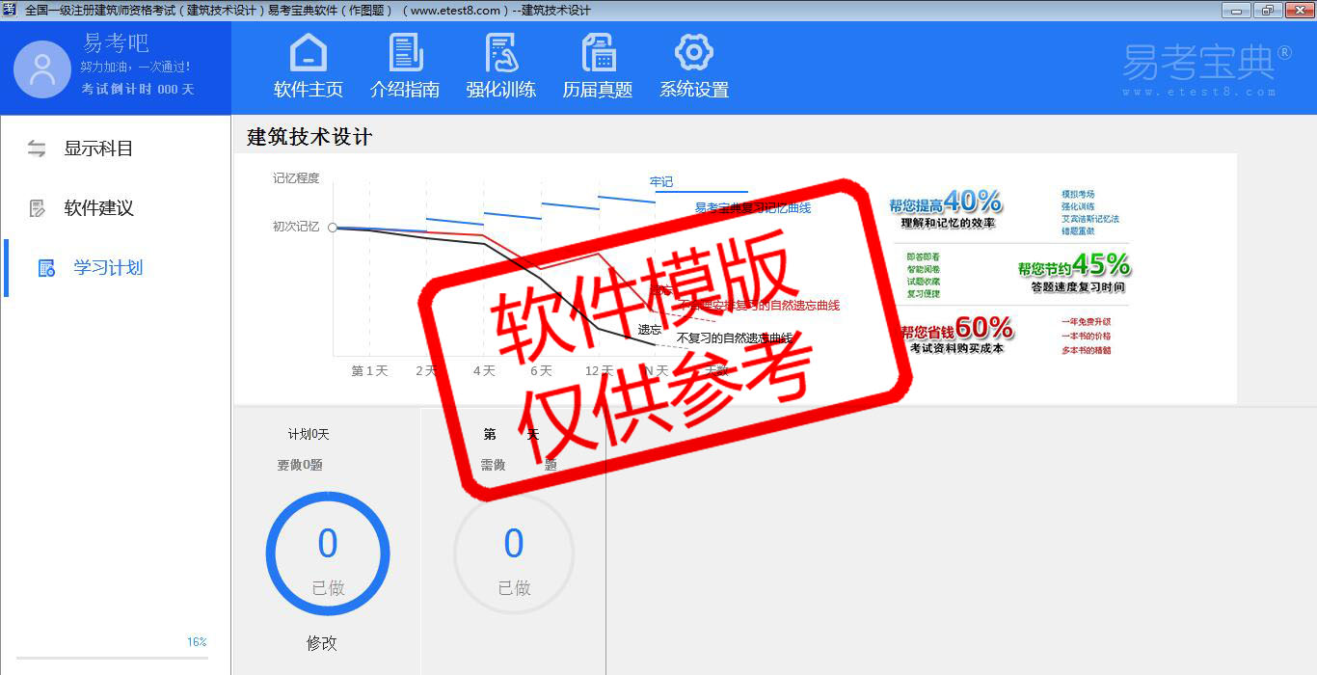Click the 软件建议 edit note icon
The image size is (1317, 675).
(x=37, y=208)
